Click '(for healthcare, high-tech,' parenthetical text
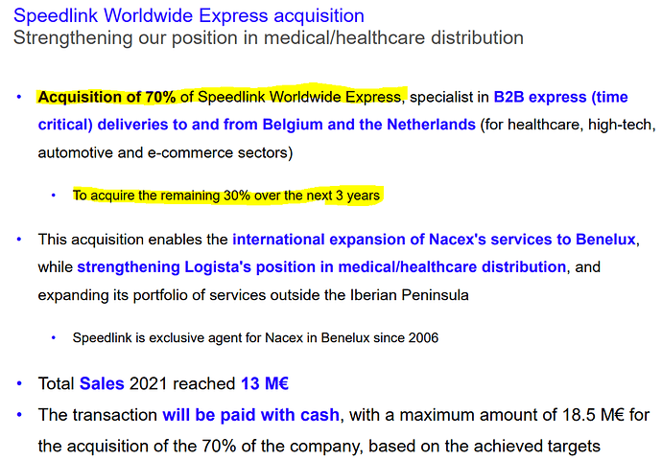Image resolution: width=662 pixels, height=460 pixels. 568,126
